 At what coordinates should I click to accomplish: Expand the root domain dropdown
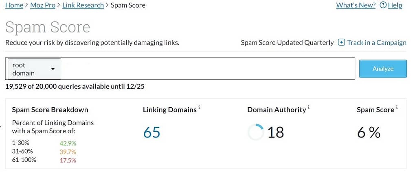[x=34, y=69]
